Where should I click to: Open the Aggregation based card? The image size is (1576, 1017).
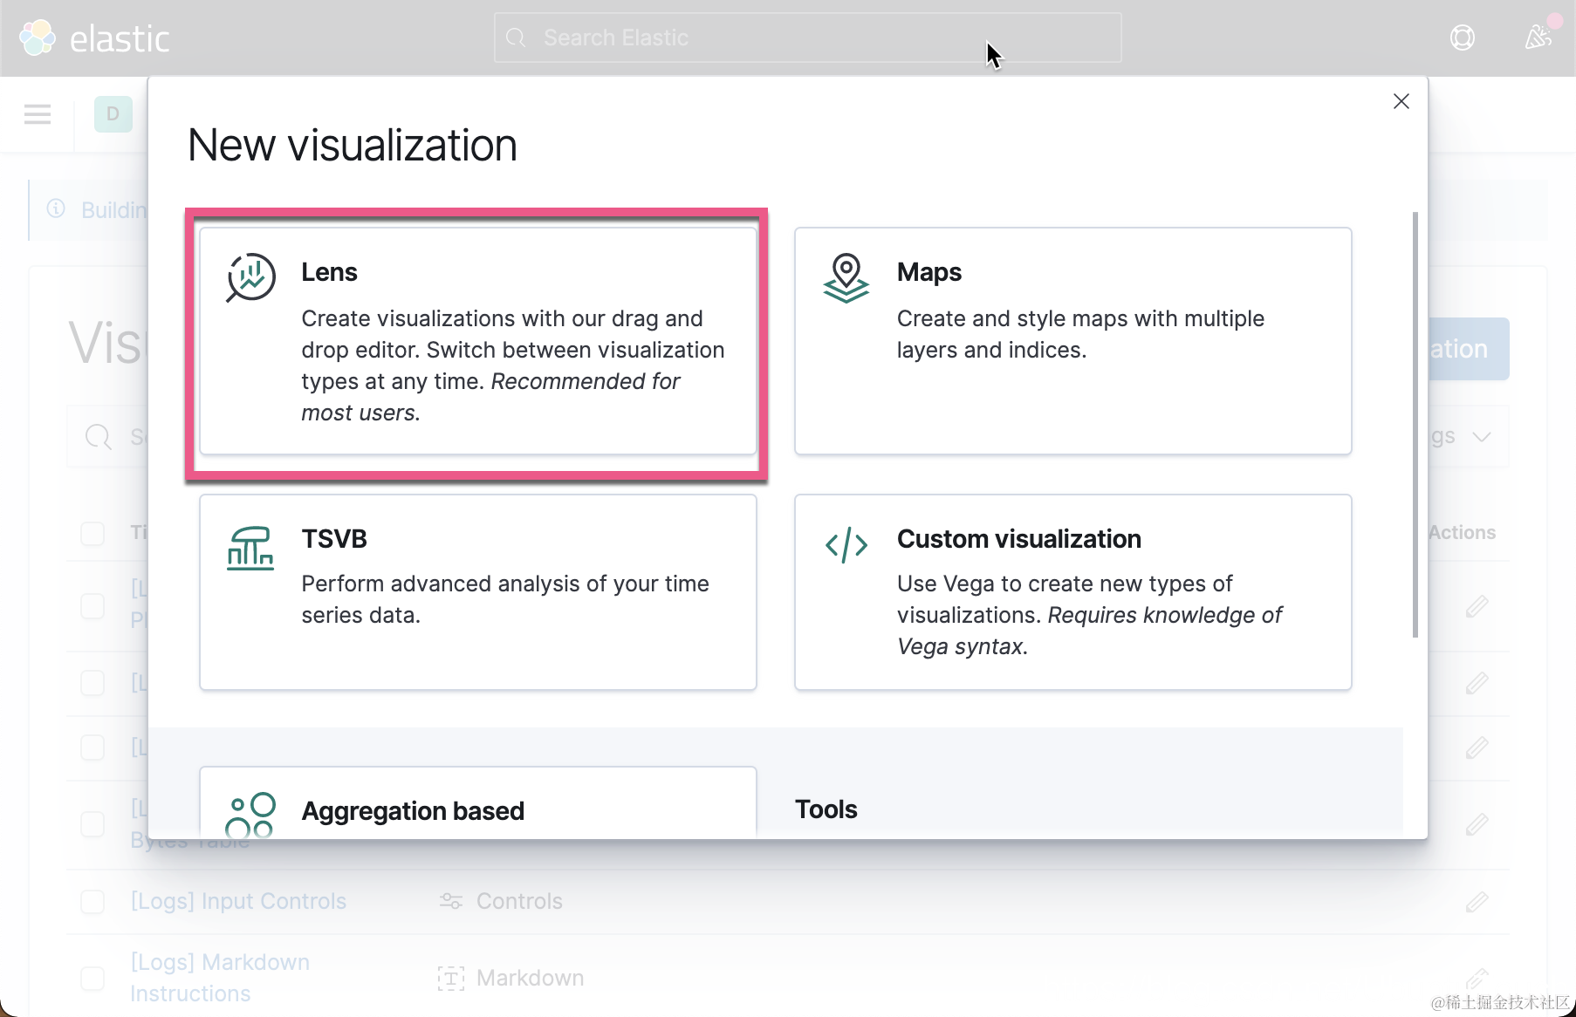[x=477, y=803]
